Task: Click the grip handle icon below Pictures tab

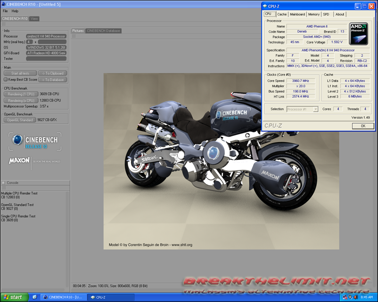Action: pos(74,36)
